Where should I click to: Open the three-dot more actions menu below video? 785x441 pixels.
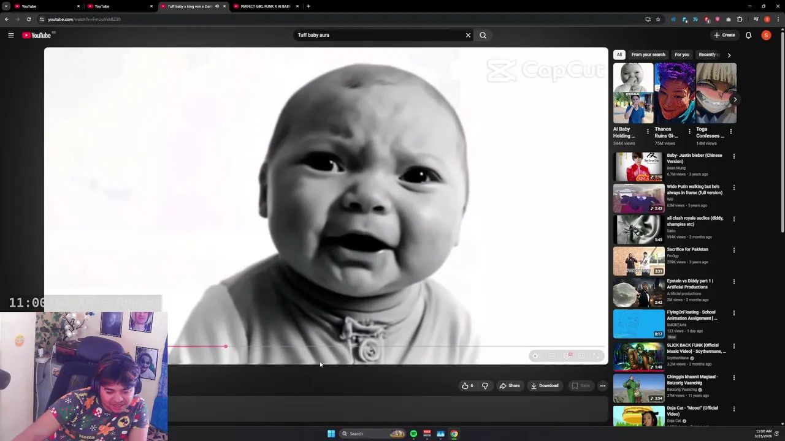coord(603,386)
